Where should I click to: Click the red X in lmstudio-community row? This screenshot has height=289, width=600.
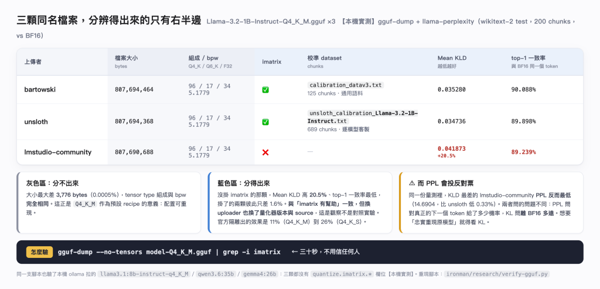pos(265,152)
